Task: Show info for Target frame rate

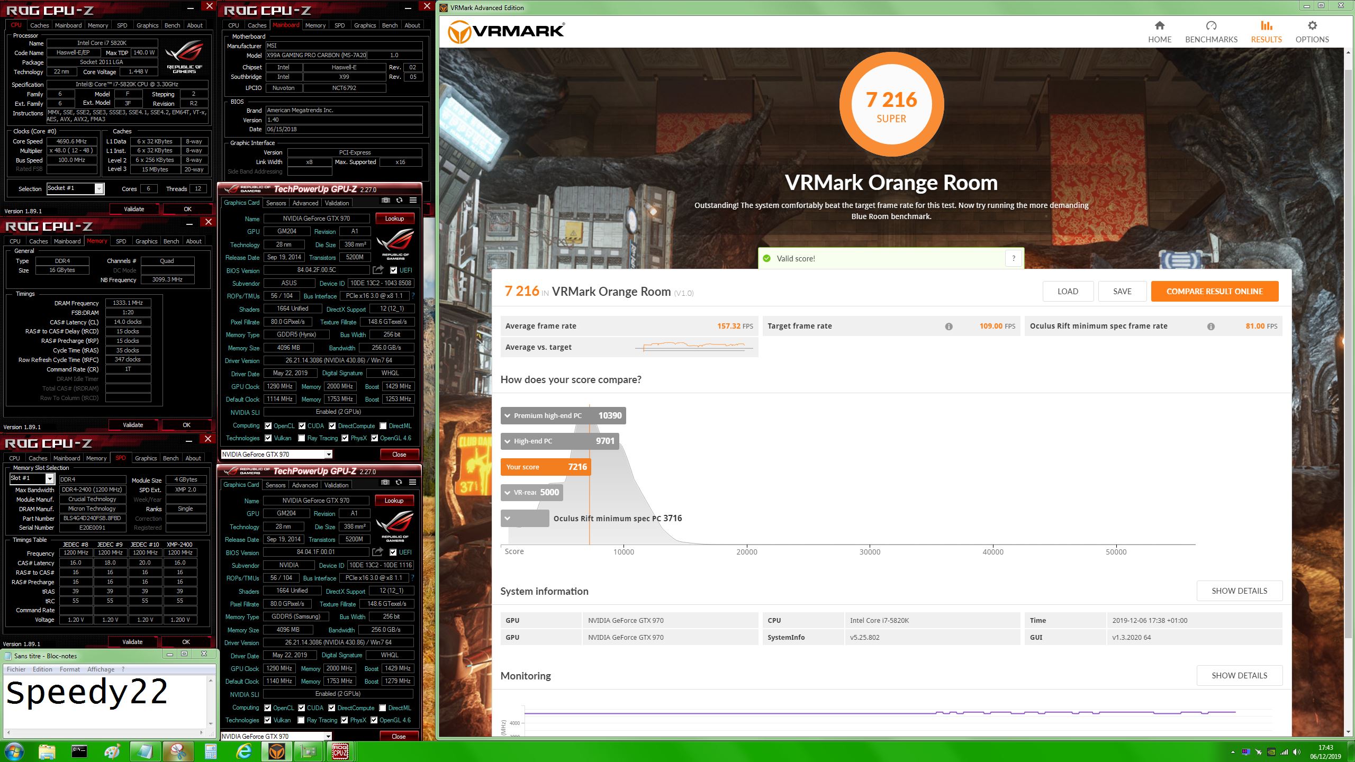Action: tap(949, 326)
